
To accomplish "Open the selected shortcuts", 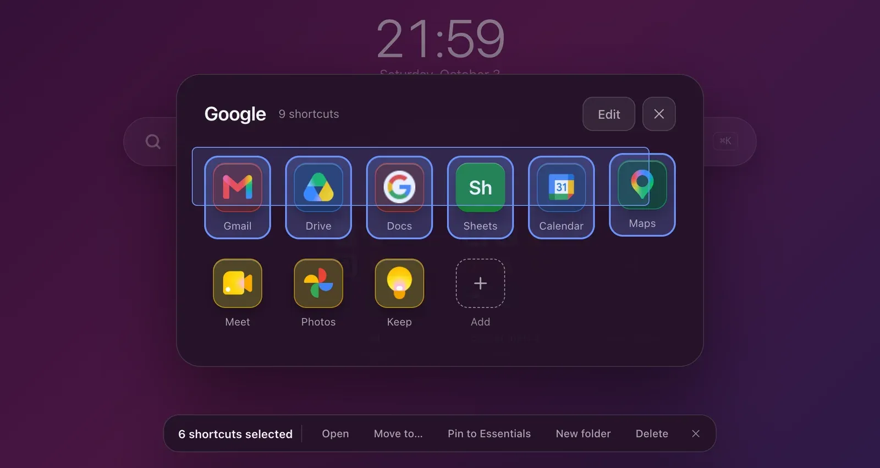I will click(x=335, y=433).
